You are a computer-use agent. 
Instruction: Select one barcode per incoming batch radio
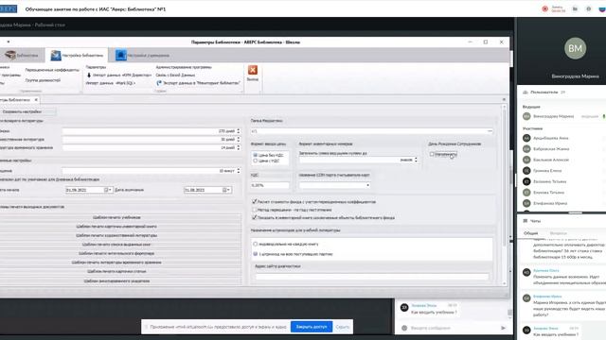point(255,254)
